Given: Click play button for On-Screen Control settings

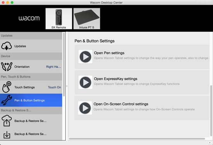Looking at the screenshot, I should click(x=85, y=108).
